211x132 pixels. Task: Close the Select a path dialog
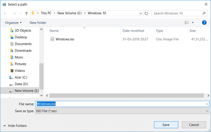pyautogui.click(x=206, y=4)
